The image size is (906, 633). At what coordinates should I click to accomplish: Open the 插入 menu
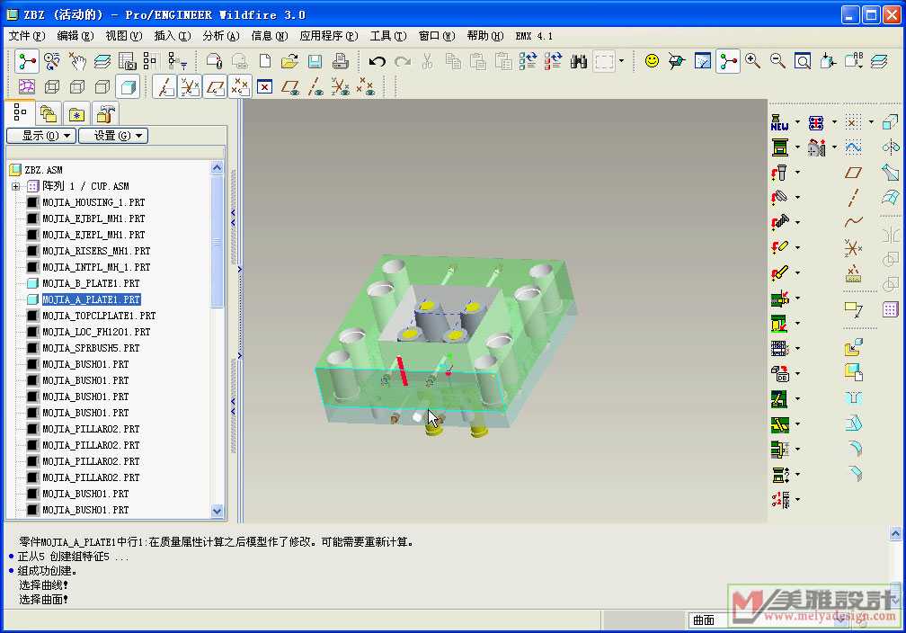click(x=173, y=36)
